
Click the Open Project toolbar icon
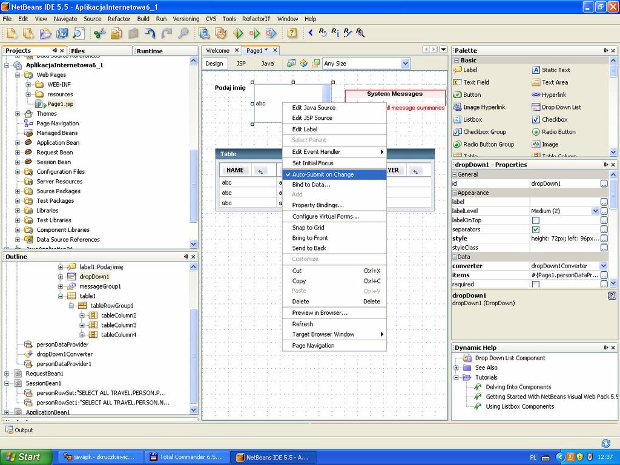pos(45,33)
